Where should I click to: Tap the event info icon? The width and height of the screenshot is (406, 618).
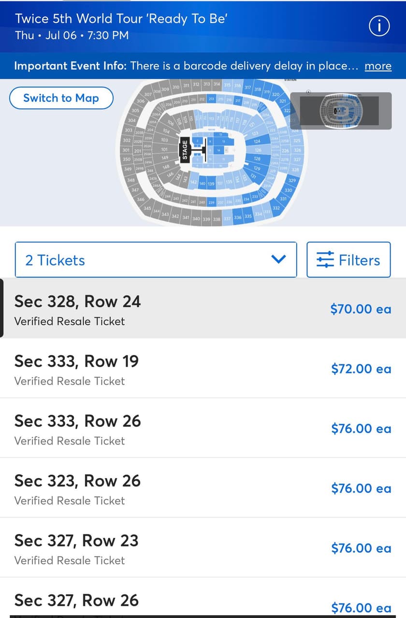click(379, 27)
